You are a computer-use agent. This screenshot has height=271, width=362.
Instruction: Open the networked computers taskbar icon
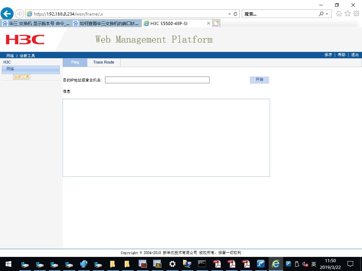click(x=187, y=264)
